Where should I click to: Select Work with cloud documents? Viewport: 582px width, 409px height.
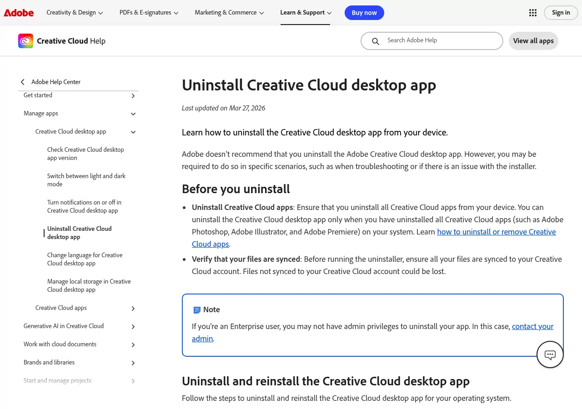[60, 344]
